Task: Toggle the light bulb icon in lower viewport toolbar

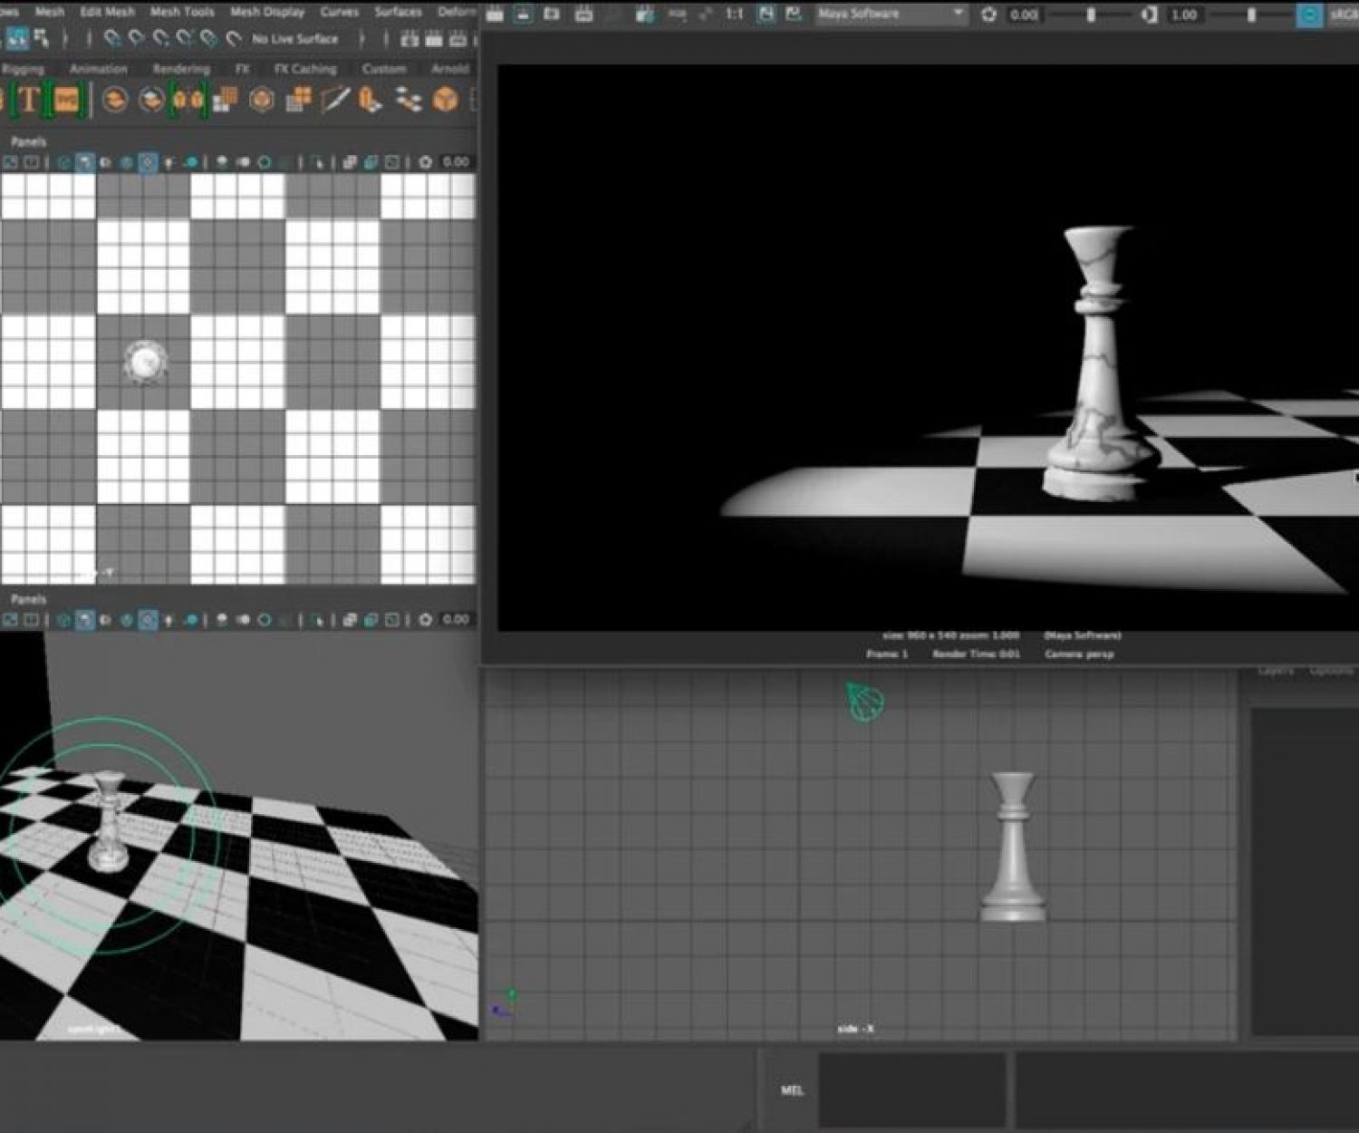Action: pyautogui.click(x=169, y=620)
